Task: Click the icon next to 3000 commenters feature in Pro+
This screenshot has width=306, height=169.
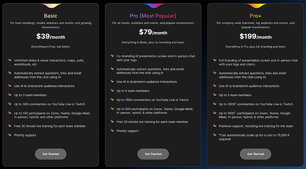Action: click(214, 104)
